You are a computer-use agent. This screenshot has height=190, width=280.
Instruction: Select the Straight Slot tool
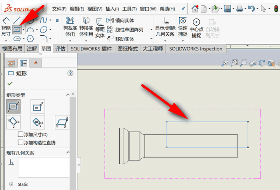pyautogui.click(x=17, y=38)
